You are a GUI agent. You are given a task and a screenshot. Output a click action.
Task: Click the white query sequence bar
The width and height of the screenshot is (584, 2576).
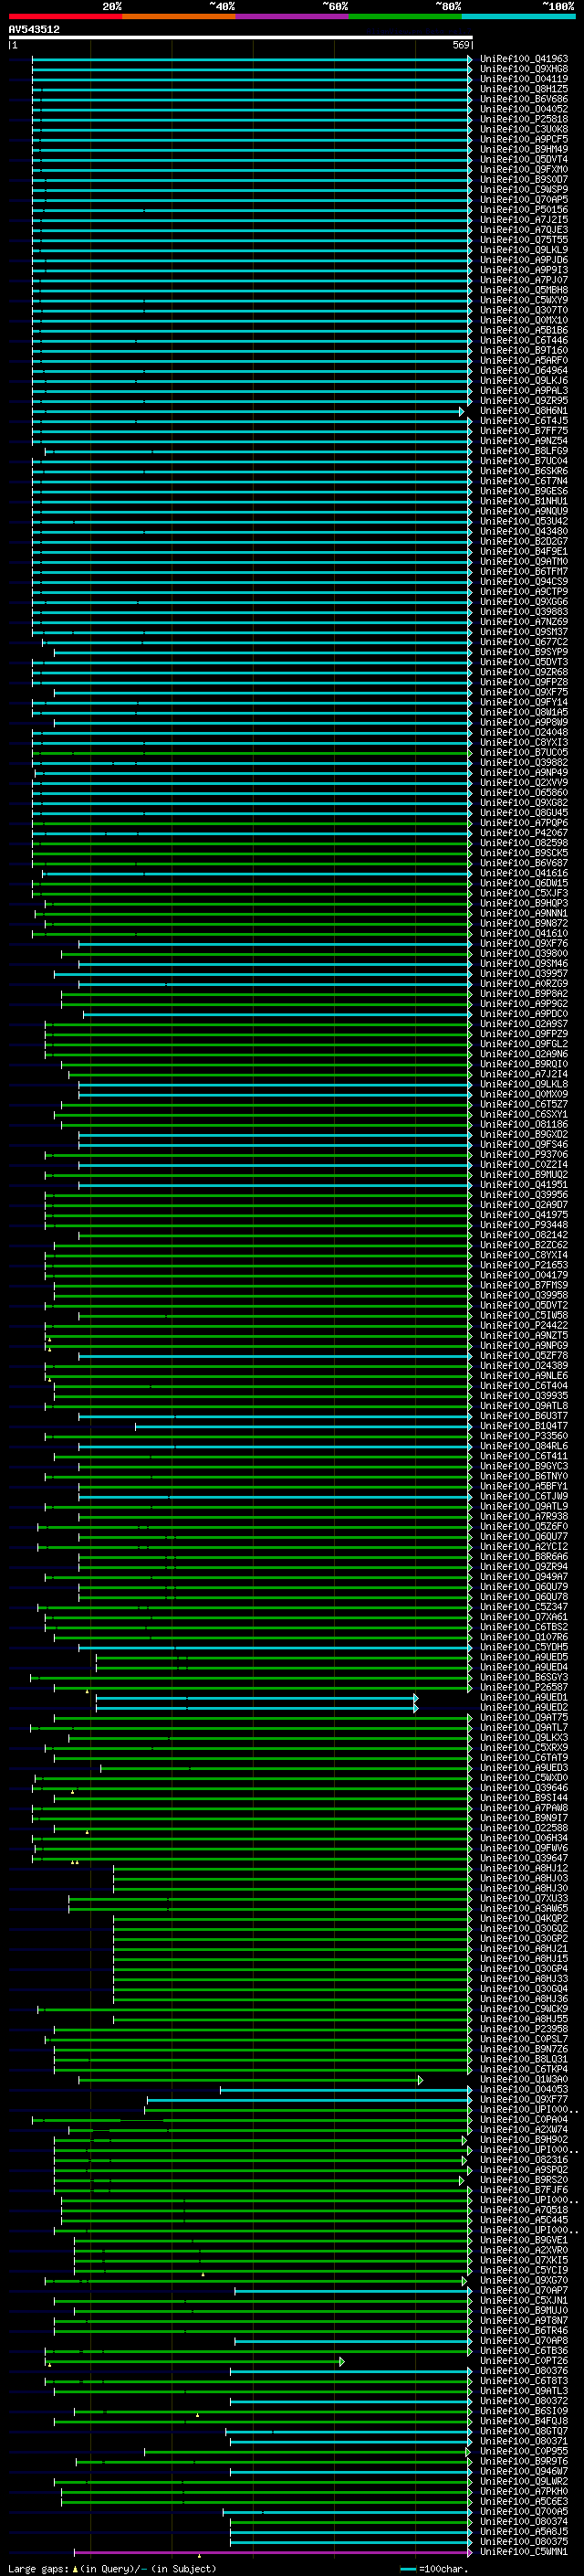(240, 37)
